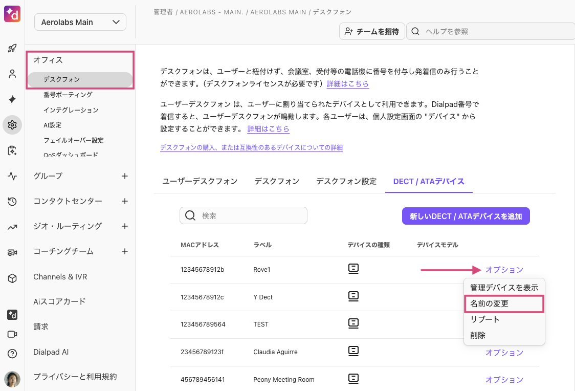Open 詳細はこちら link after 設定することができます
575x391 pixels.
click(268, 129)
